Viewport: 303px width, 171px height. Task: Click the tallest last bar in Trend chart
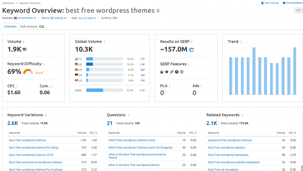[x=294, y=71]
